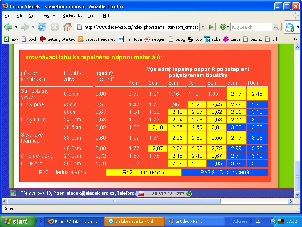The height and width of the screenshot is (227, 302).
Task: Click the Reload page icon
Action: click(x=42, y=27)
